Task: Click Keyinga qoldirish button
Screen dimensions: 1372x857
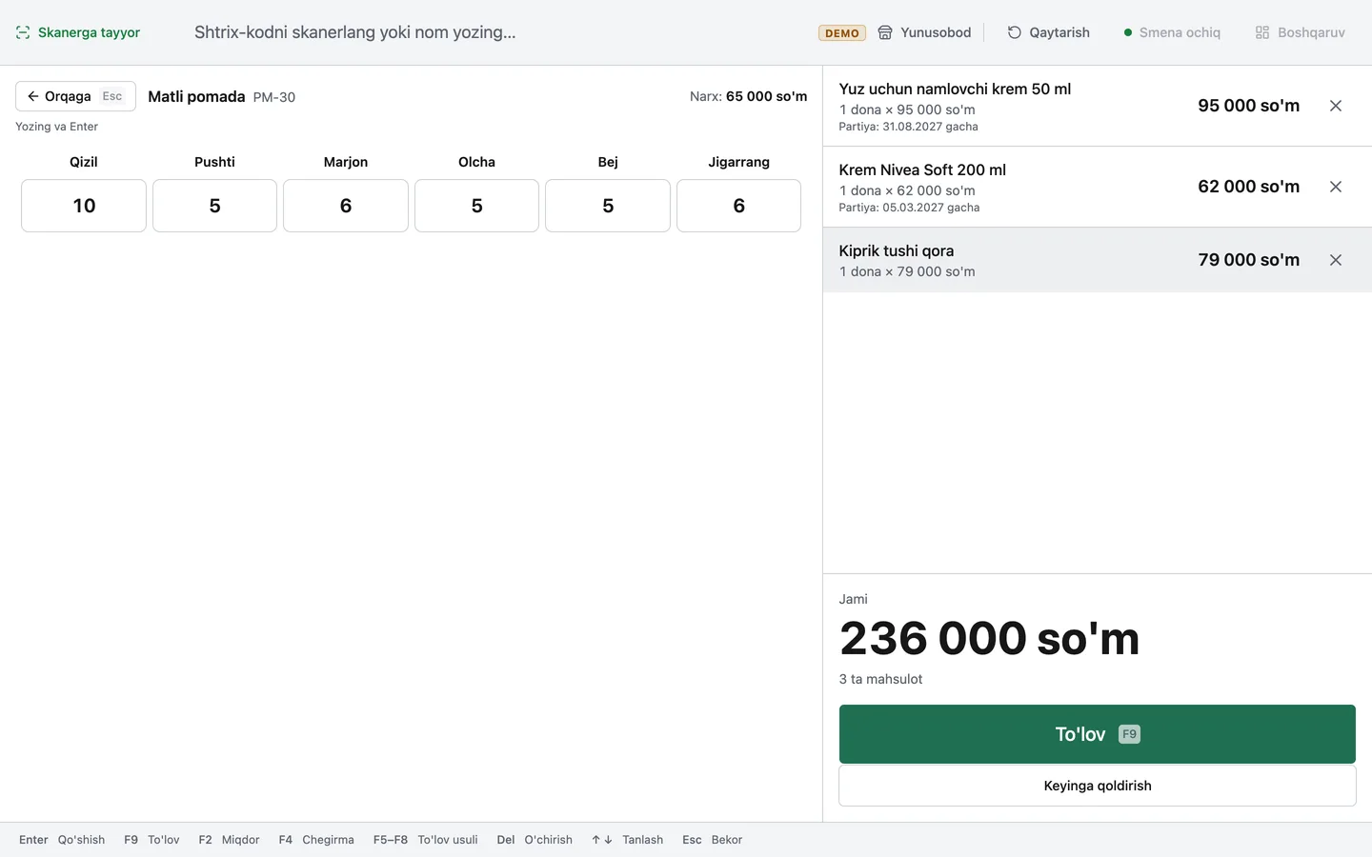Action: coord(1098,786)
